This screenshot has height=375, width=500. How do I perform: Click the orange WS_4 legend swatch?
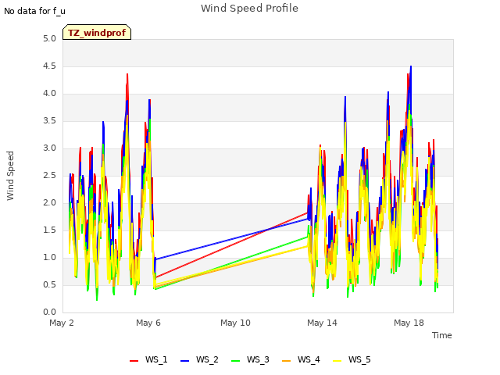pyautogui.click(x=287, y=361)
